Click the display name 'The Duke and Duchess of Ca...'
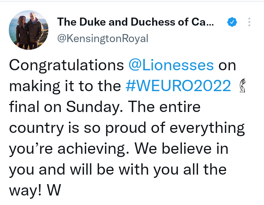This screenshot has width=264, height=205. click(135, 22)
